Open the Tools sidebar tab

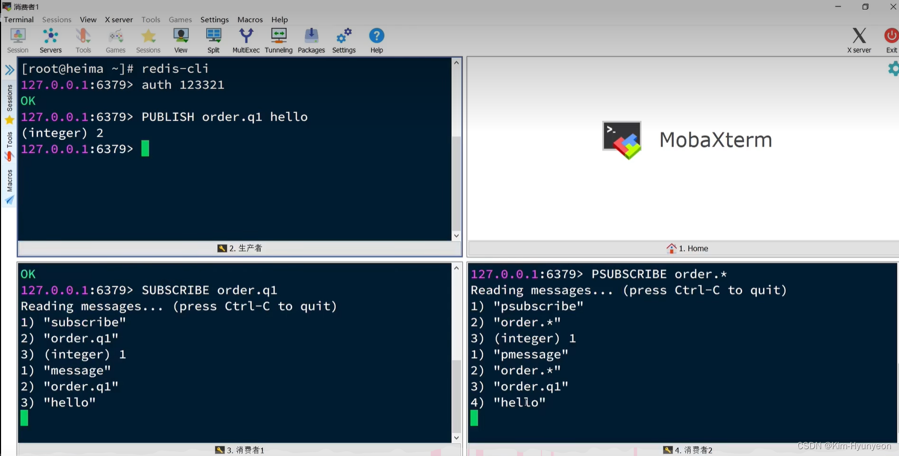[x=10, y=146]
